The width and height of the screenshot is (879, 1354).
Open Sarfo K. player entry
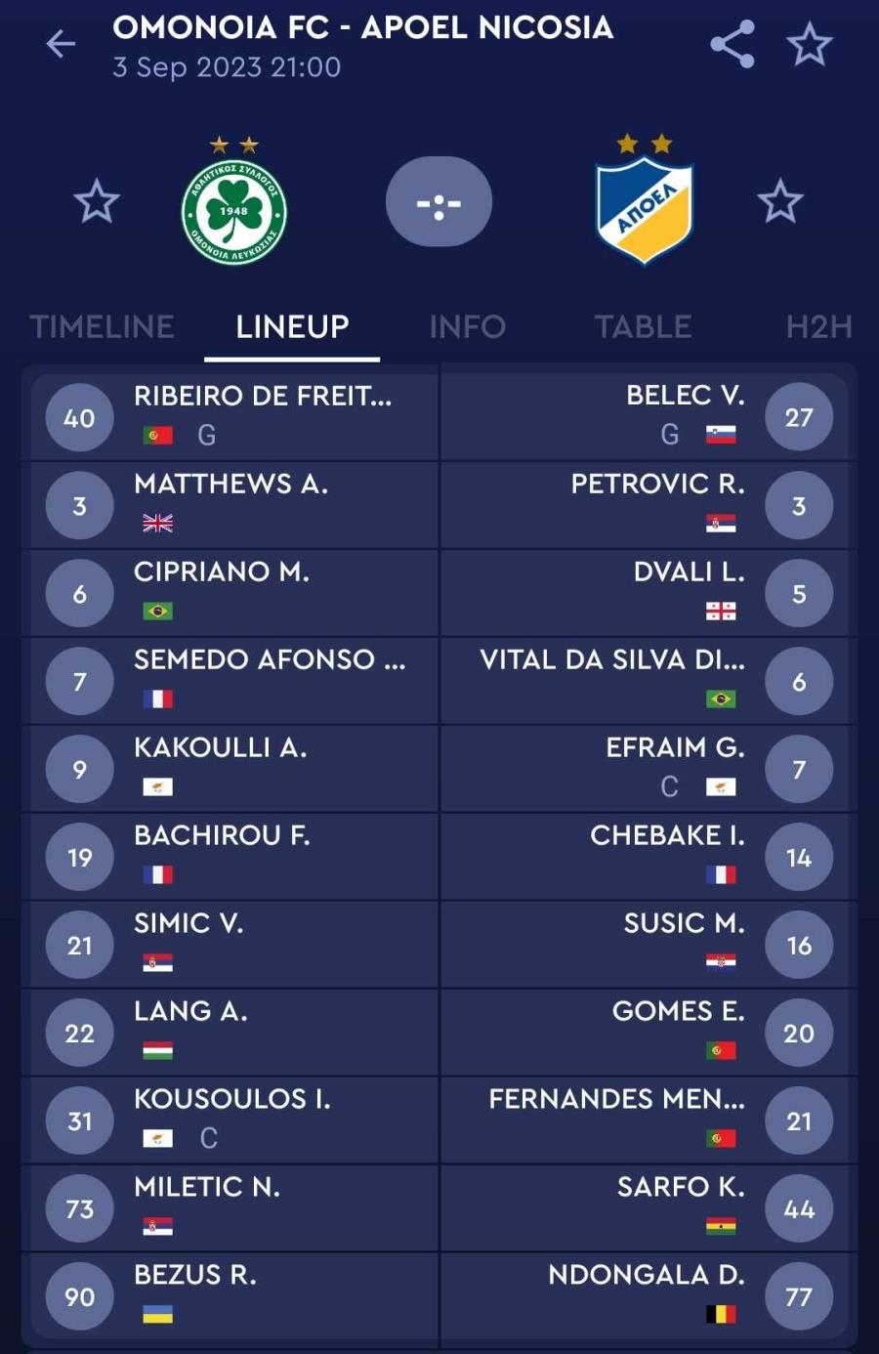(645, 1208)
